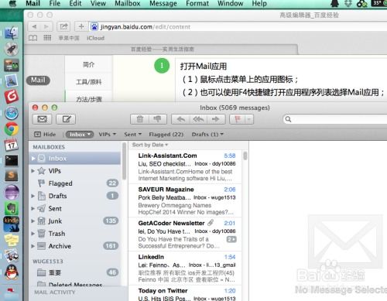Image resolution: width=387 pixels, height=301 pixels.
Task: Hide the mailbox list
Action: [45, 135]
